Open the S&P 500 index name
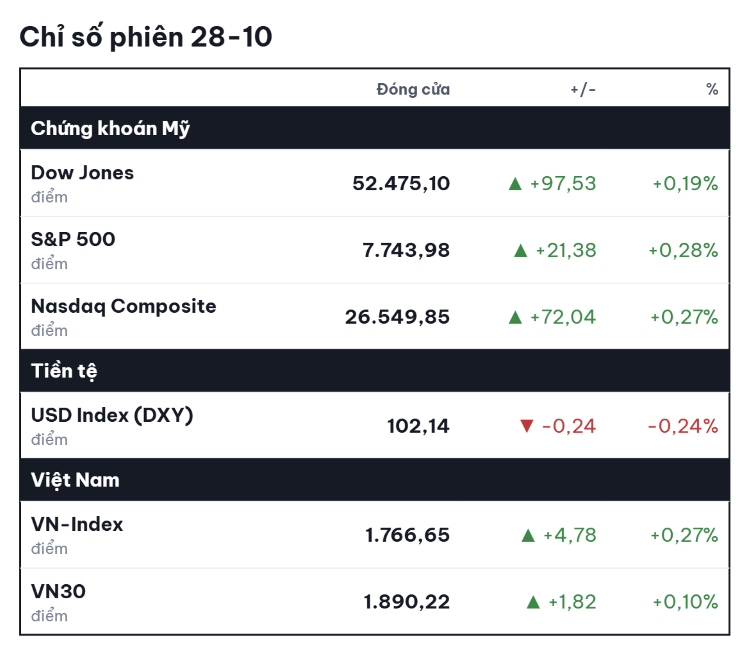This screenshot has height=652, width=751. click(73, 239)
